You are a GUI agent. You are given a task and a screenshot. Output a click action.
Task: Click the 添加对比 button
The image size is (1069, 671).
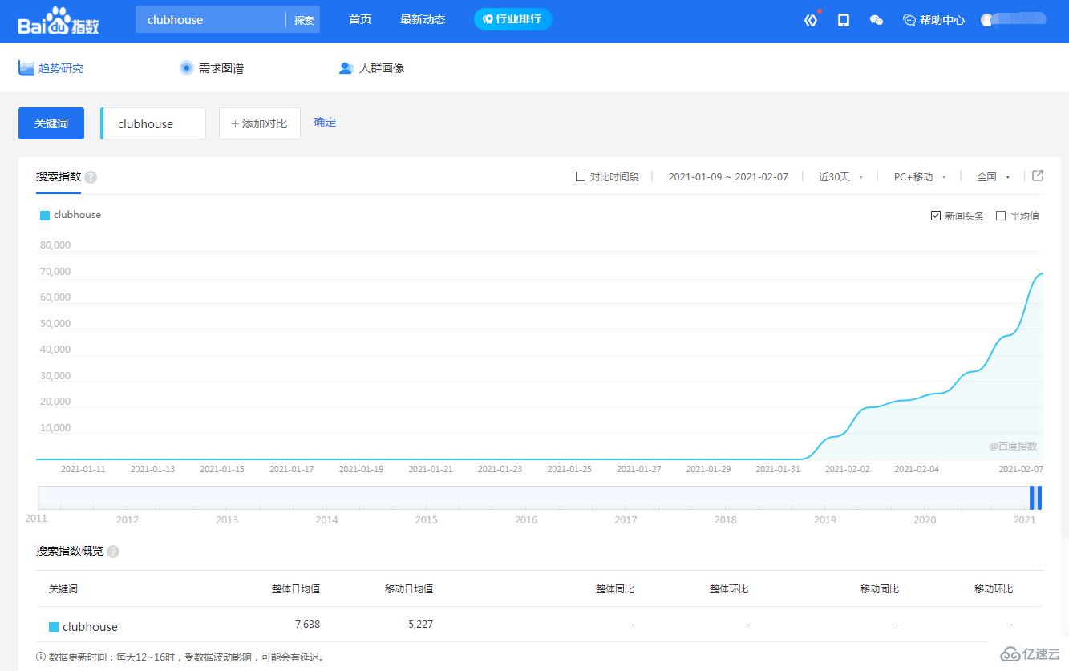pos(260,123)
